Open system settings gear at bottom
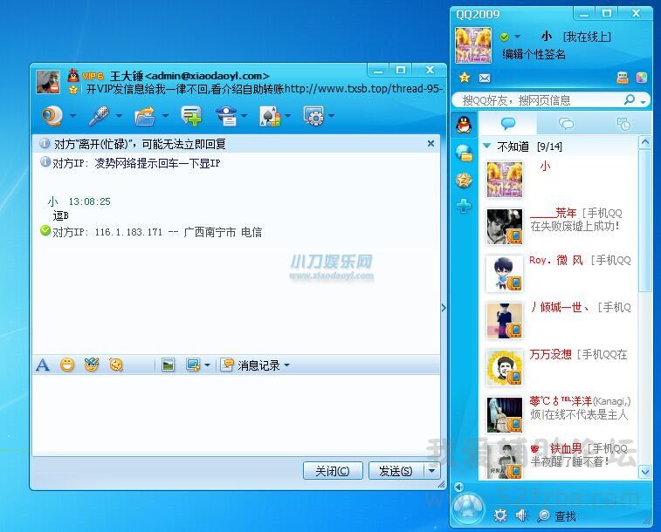The image size is (661, 532). (x=500, y=515)
